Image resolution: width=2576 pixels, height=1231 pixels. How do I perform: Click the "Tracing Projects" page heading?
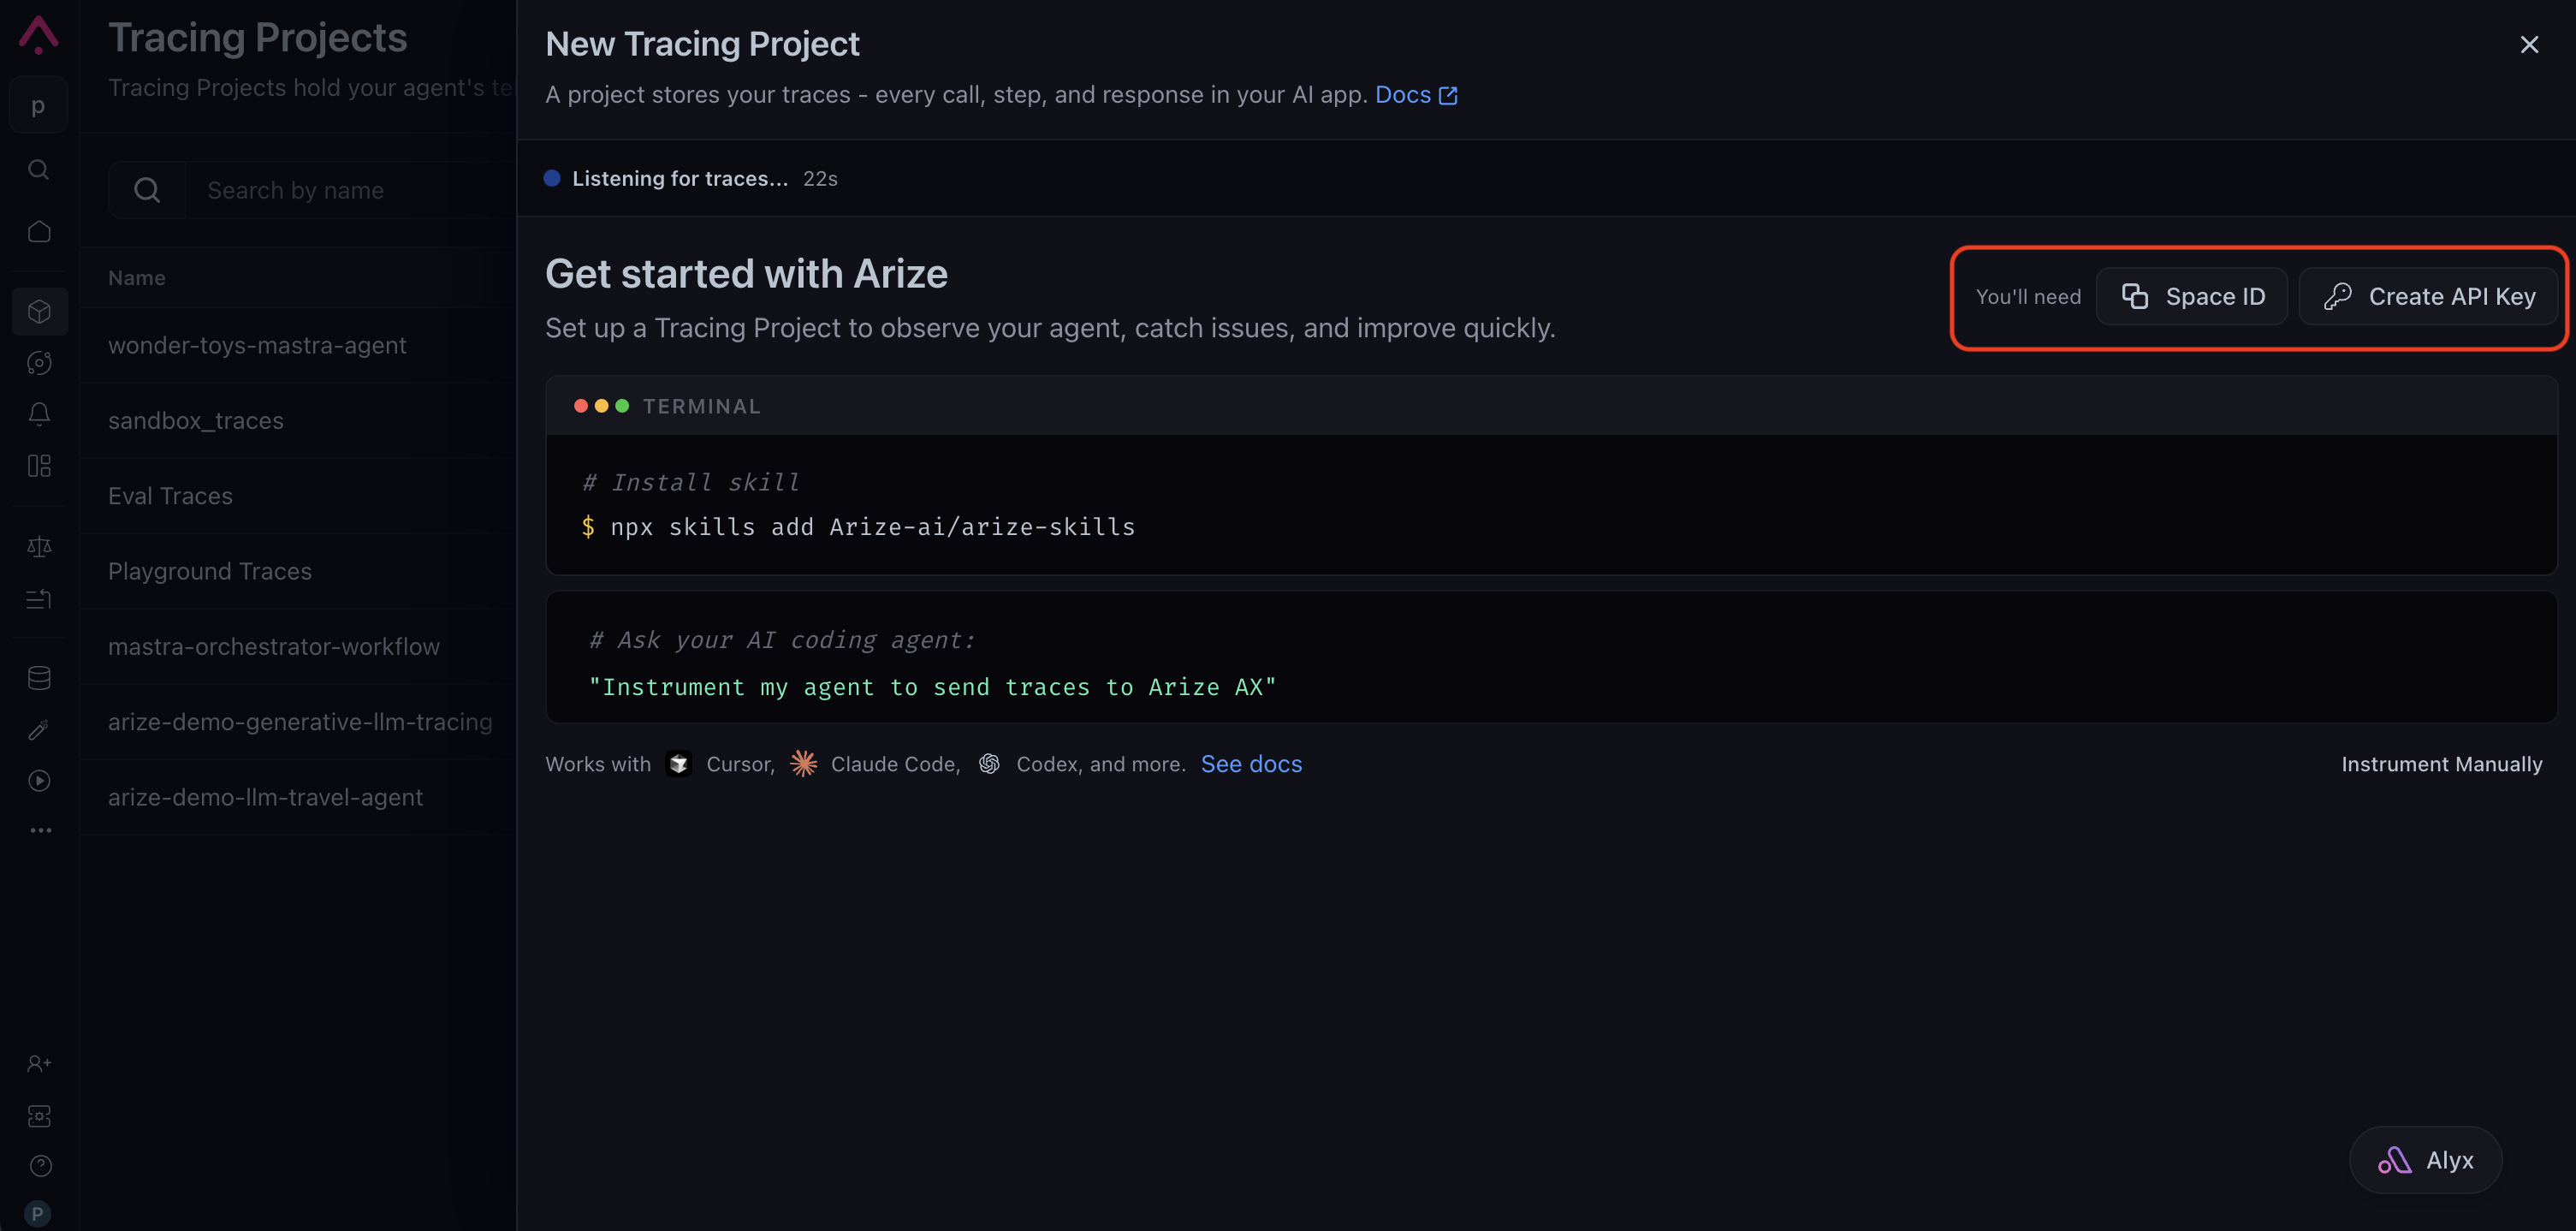coord(258,37)
